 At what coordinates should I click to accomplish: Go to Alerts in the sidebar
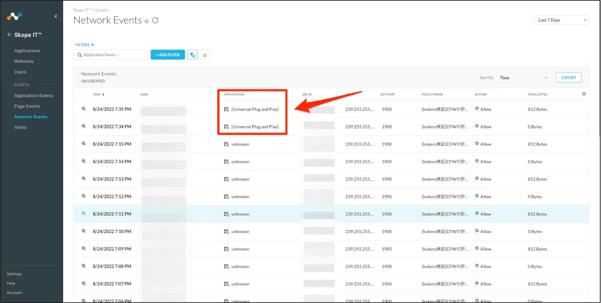[x=21, y=127]
